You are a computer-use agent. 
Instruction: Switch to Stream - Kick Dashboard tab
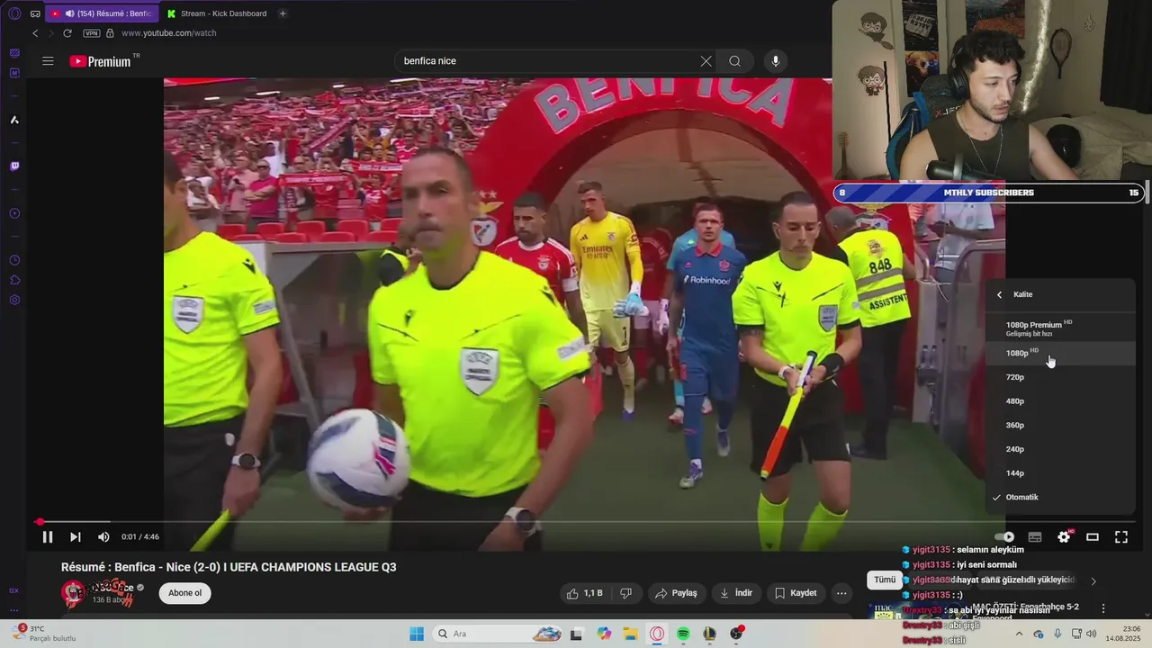[216, 13]
